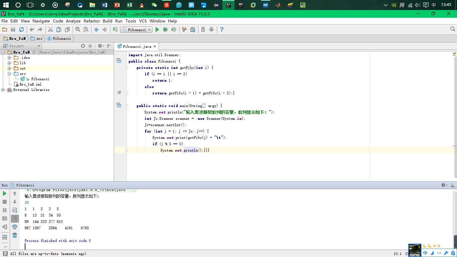Image resolution: width=457 pixels, height=257 pixels.
Task: Cut the selection with the scissors icon
Action: click(x=51, y=29)
